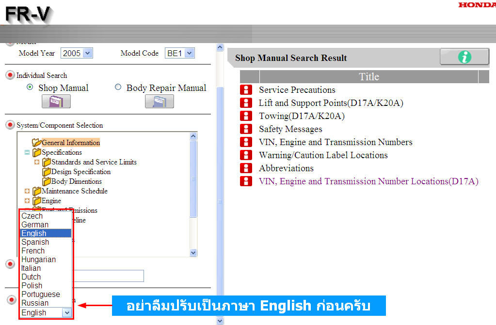496x325 pixels.
Task: Open VIN, Engine and Transmission Numbers link
Action: point(336,142)
